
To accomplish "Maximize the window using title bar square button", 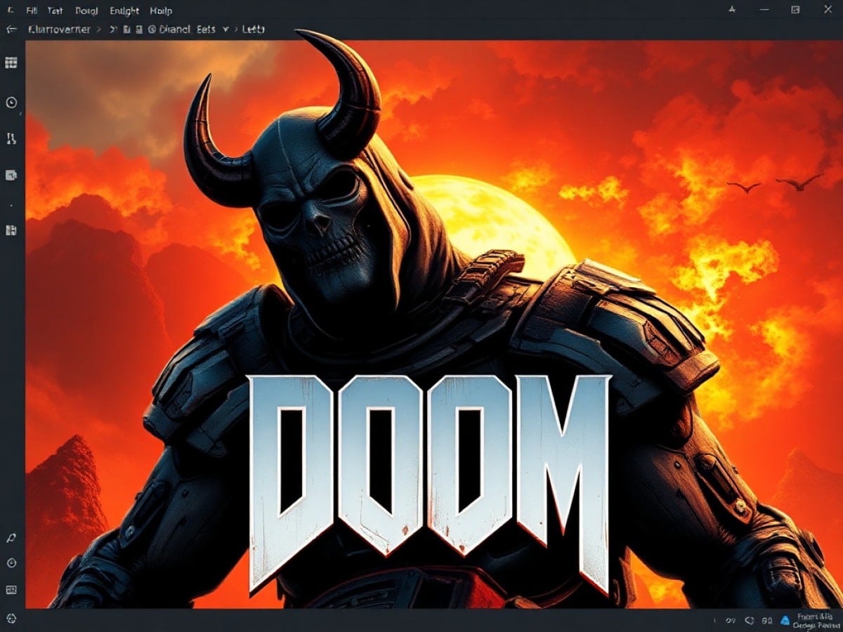I will [x=795, y=10].
